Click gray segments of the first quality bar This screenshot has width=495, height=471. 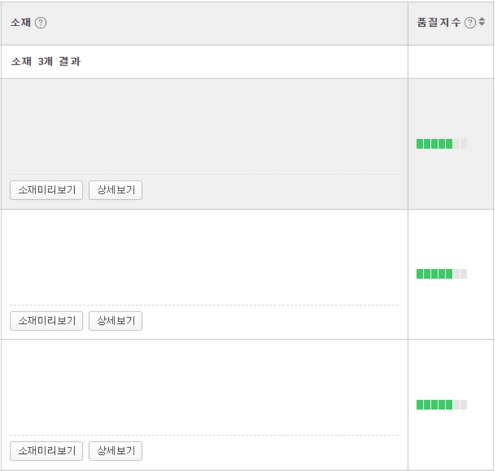pos(460,144)
